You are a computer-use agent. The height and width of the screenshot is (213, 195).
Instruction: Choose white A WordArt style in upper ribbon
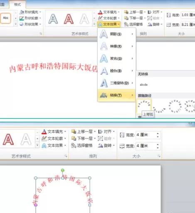pyautogui.click(x=84, y=19)
